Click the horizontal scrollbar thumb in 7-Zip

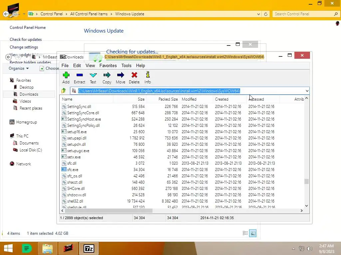pyautogui.click(x=109, y=211)
